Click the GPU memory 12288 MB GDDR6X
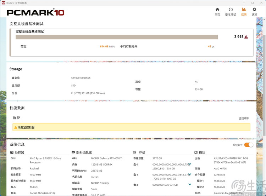The width and height of the screenshot is (266, 196). [x=102, y=165]
